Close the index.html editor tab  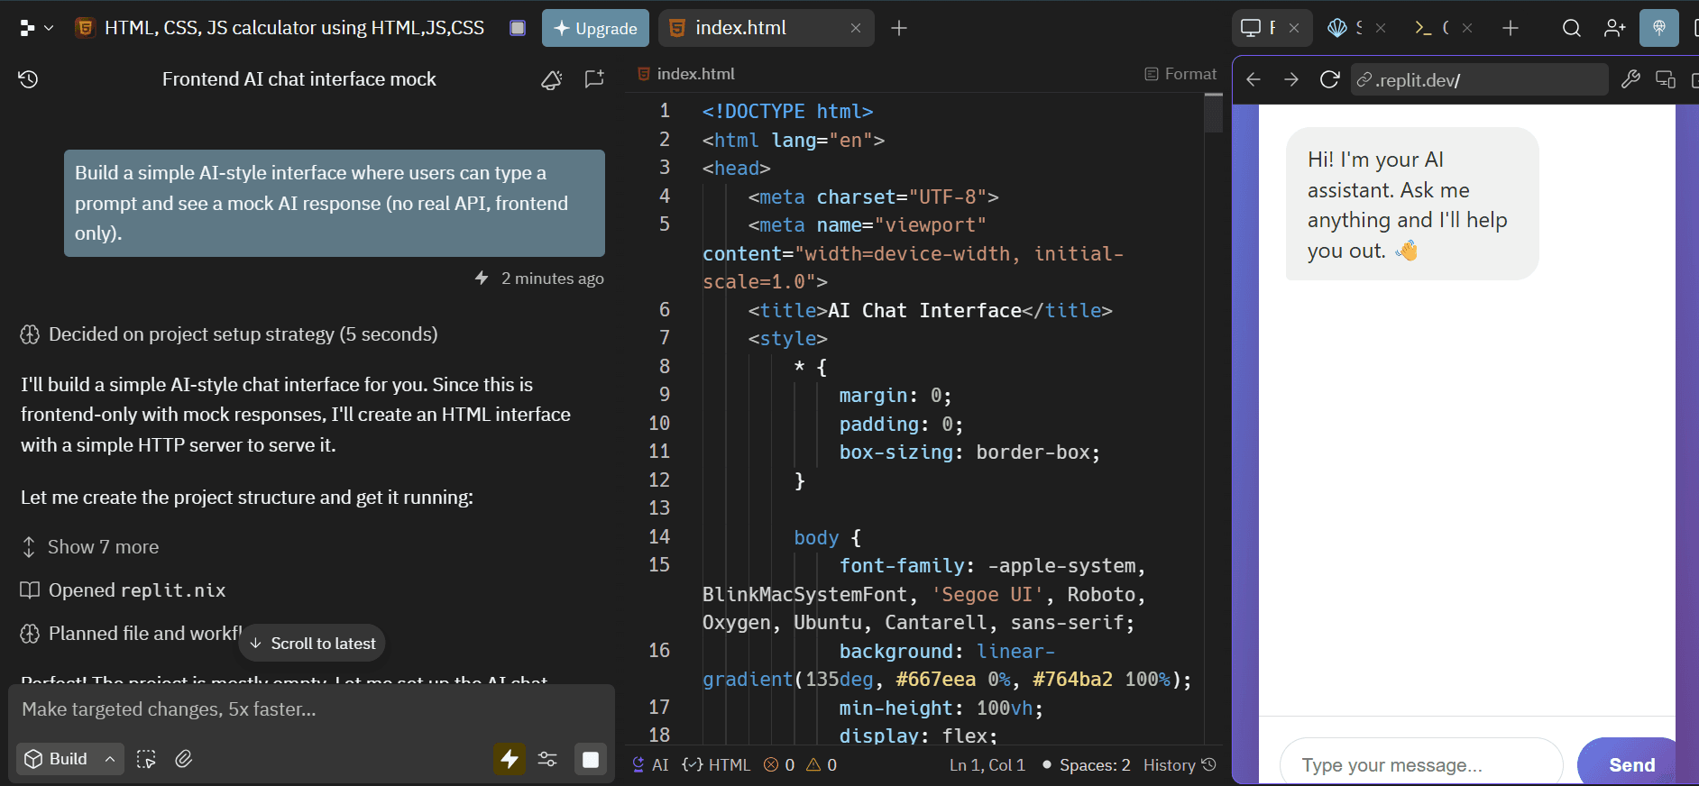coord(856,28)
